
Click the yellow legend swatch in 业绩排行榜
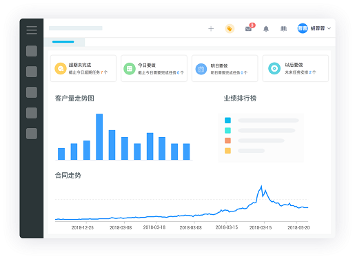[x=227, y=151]
